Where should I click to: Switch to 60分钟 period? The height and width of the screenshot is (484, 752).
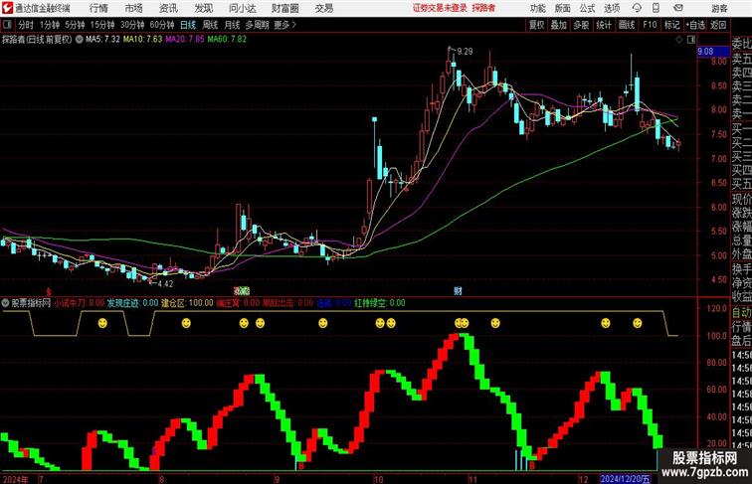click(162, 25)
